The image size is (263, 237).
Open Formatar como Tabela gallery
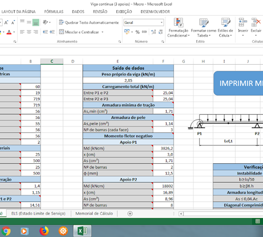click(x=204, y=27)
